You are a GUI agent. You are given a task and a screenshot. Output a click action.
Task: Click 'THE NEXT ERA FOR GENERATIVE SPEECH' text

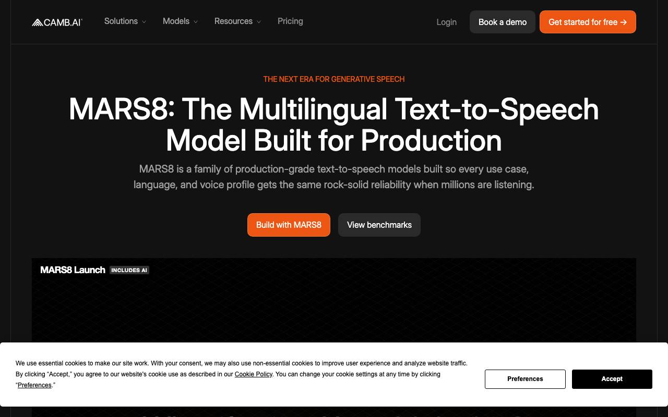334,79
